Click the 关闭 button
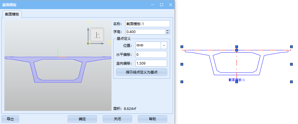Screen dimensions: 298x124 click(x=117, y=119)
